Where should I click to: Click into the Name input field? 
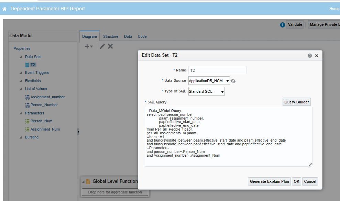[217, 70]
